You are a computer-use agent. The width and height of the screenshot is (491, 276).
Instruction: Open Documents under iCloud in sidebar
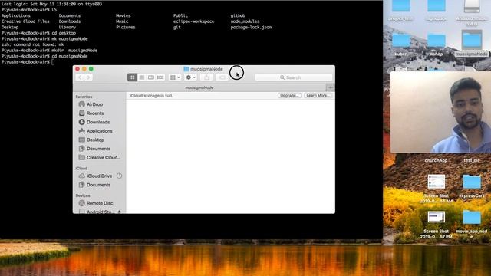tap(100, 185)
